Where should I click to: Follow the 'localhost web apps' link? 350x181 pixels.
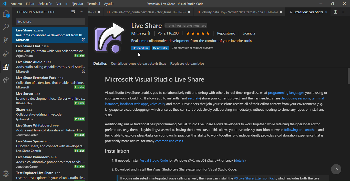click(134, 104)
